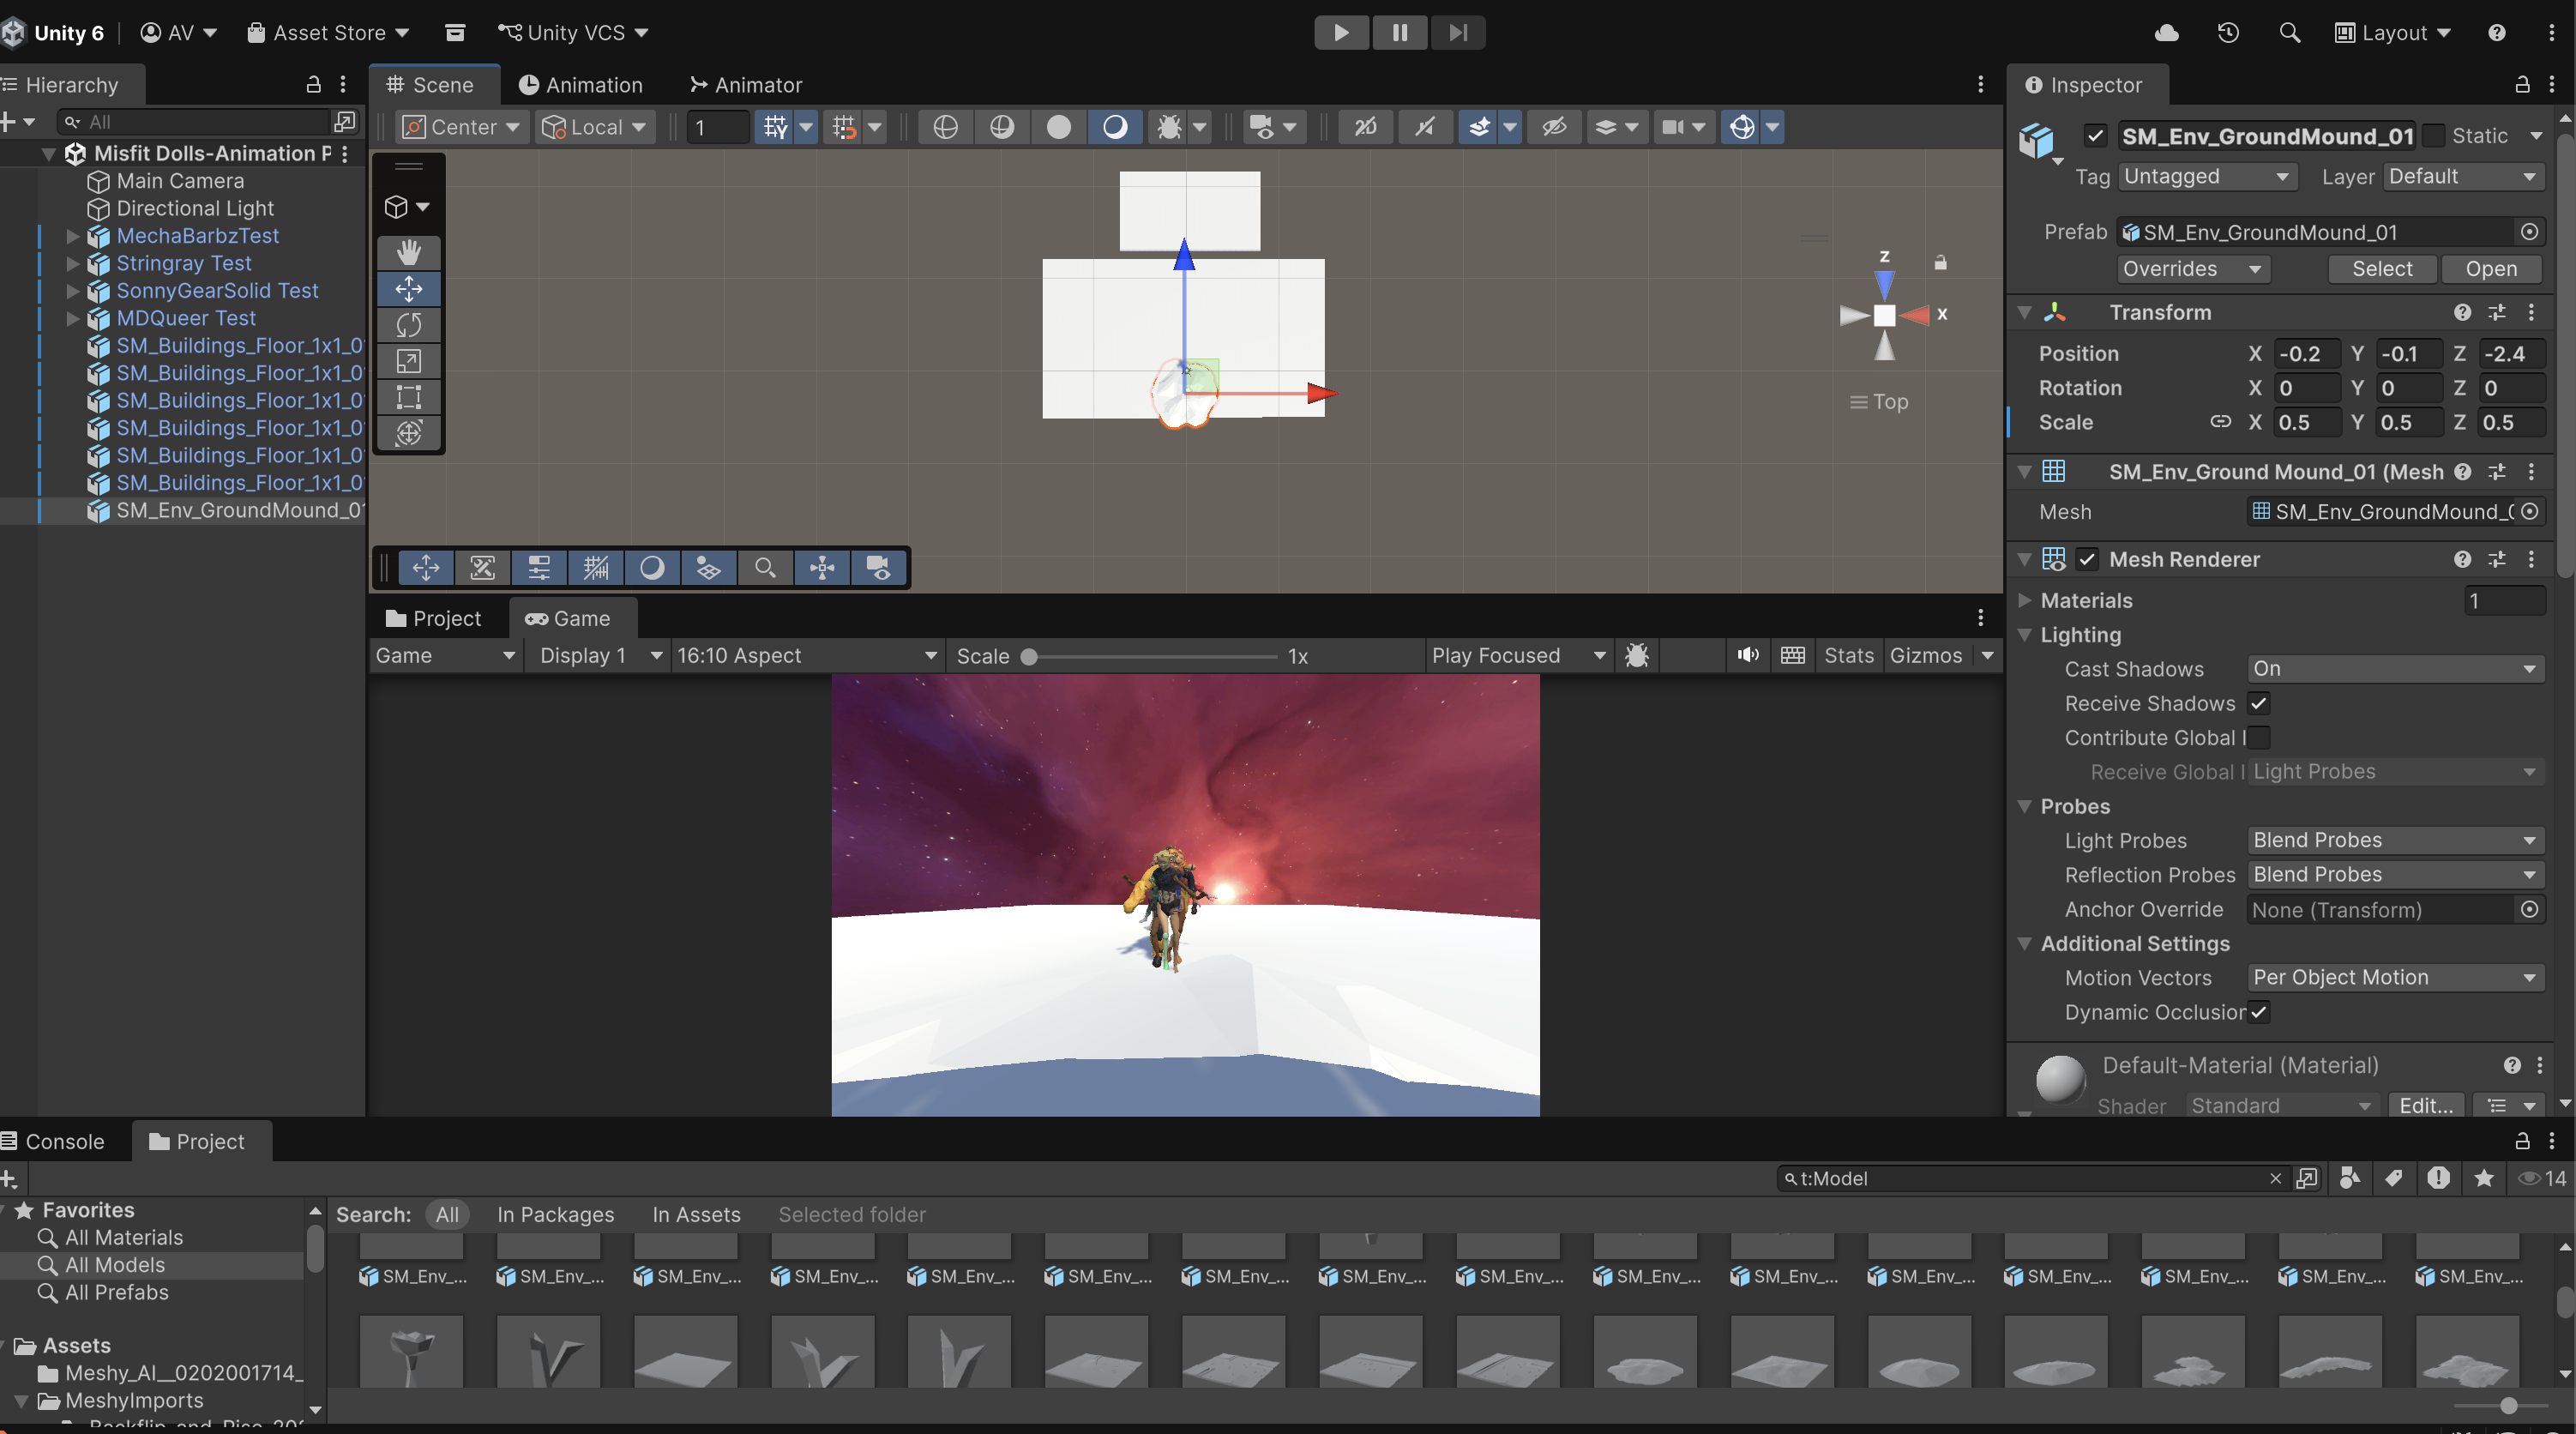2576x1434 pixels.
Task: Open the Console tab
Action: pyautogui.click(x=64, y=1141)
